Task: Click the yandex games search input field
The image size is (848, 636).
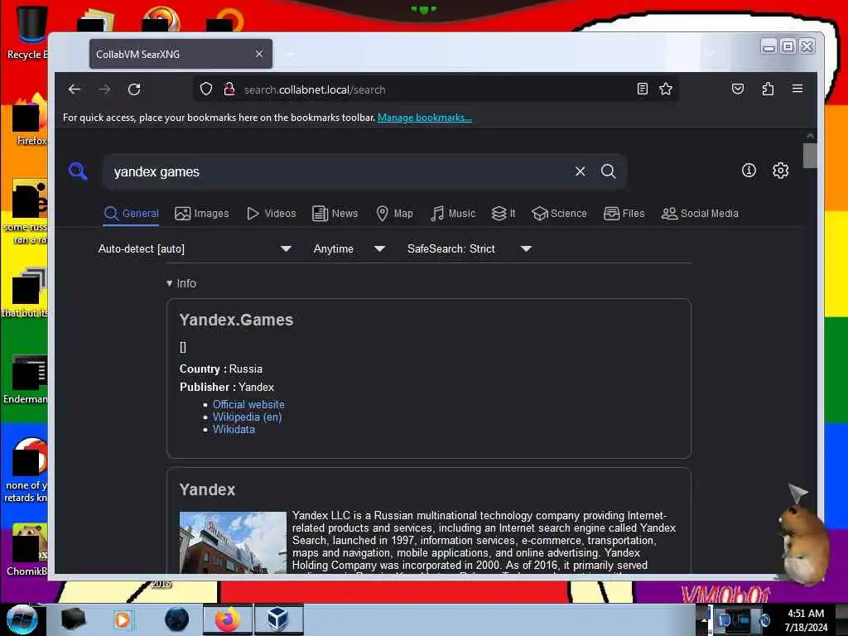Action: tap(340, 171)
